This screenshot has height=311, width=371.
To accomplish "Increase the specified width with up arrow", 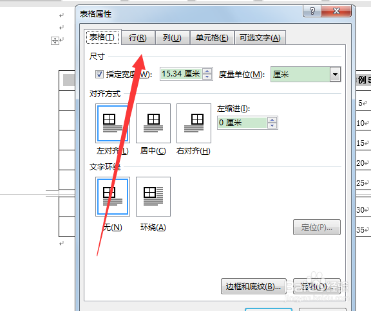I will [207, 71].
